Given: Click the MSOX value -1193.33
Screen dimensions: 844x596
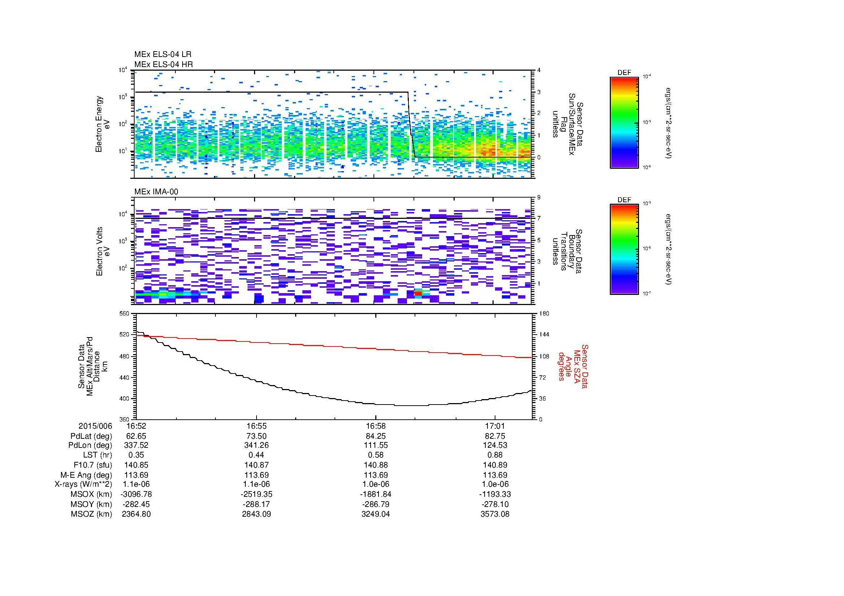Looking at the screenshot, I should [x=495, y=494].
